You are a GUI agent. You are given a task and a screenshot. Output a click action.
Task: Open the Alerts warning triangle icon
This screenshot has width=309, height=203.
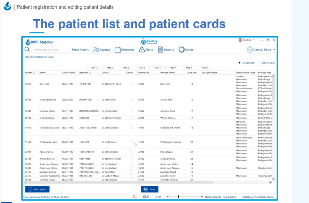point(142,50)
